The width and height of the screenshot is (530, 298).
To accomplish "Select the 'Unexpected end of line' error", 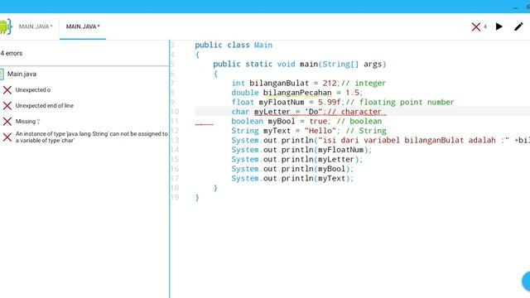I will coord(44,106).
